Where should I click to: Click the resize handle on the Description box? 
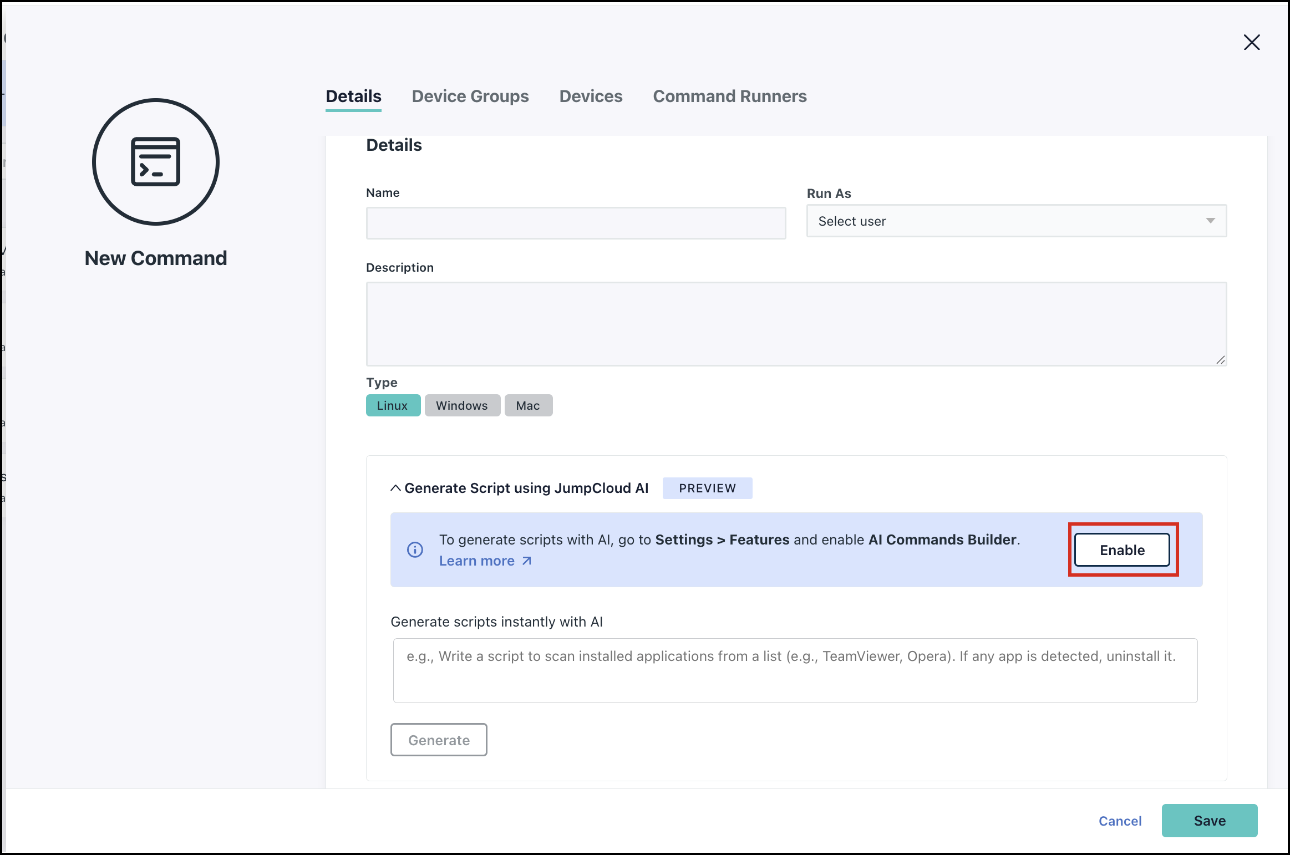pyautogui.click(x=1220, y=360)
